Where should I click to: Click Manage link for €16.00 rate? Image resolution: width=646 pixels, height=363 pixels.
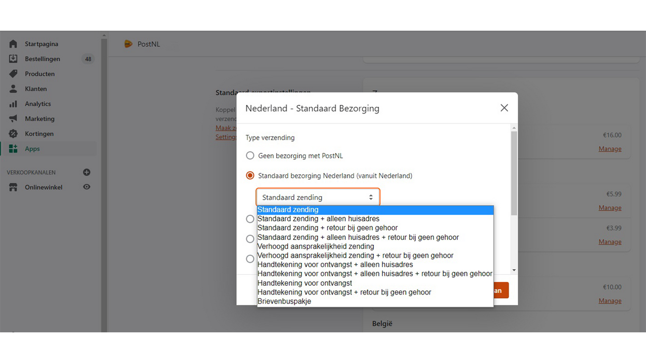pos(610,149)
